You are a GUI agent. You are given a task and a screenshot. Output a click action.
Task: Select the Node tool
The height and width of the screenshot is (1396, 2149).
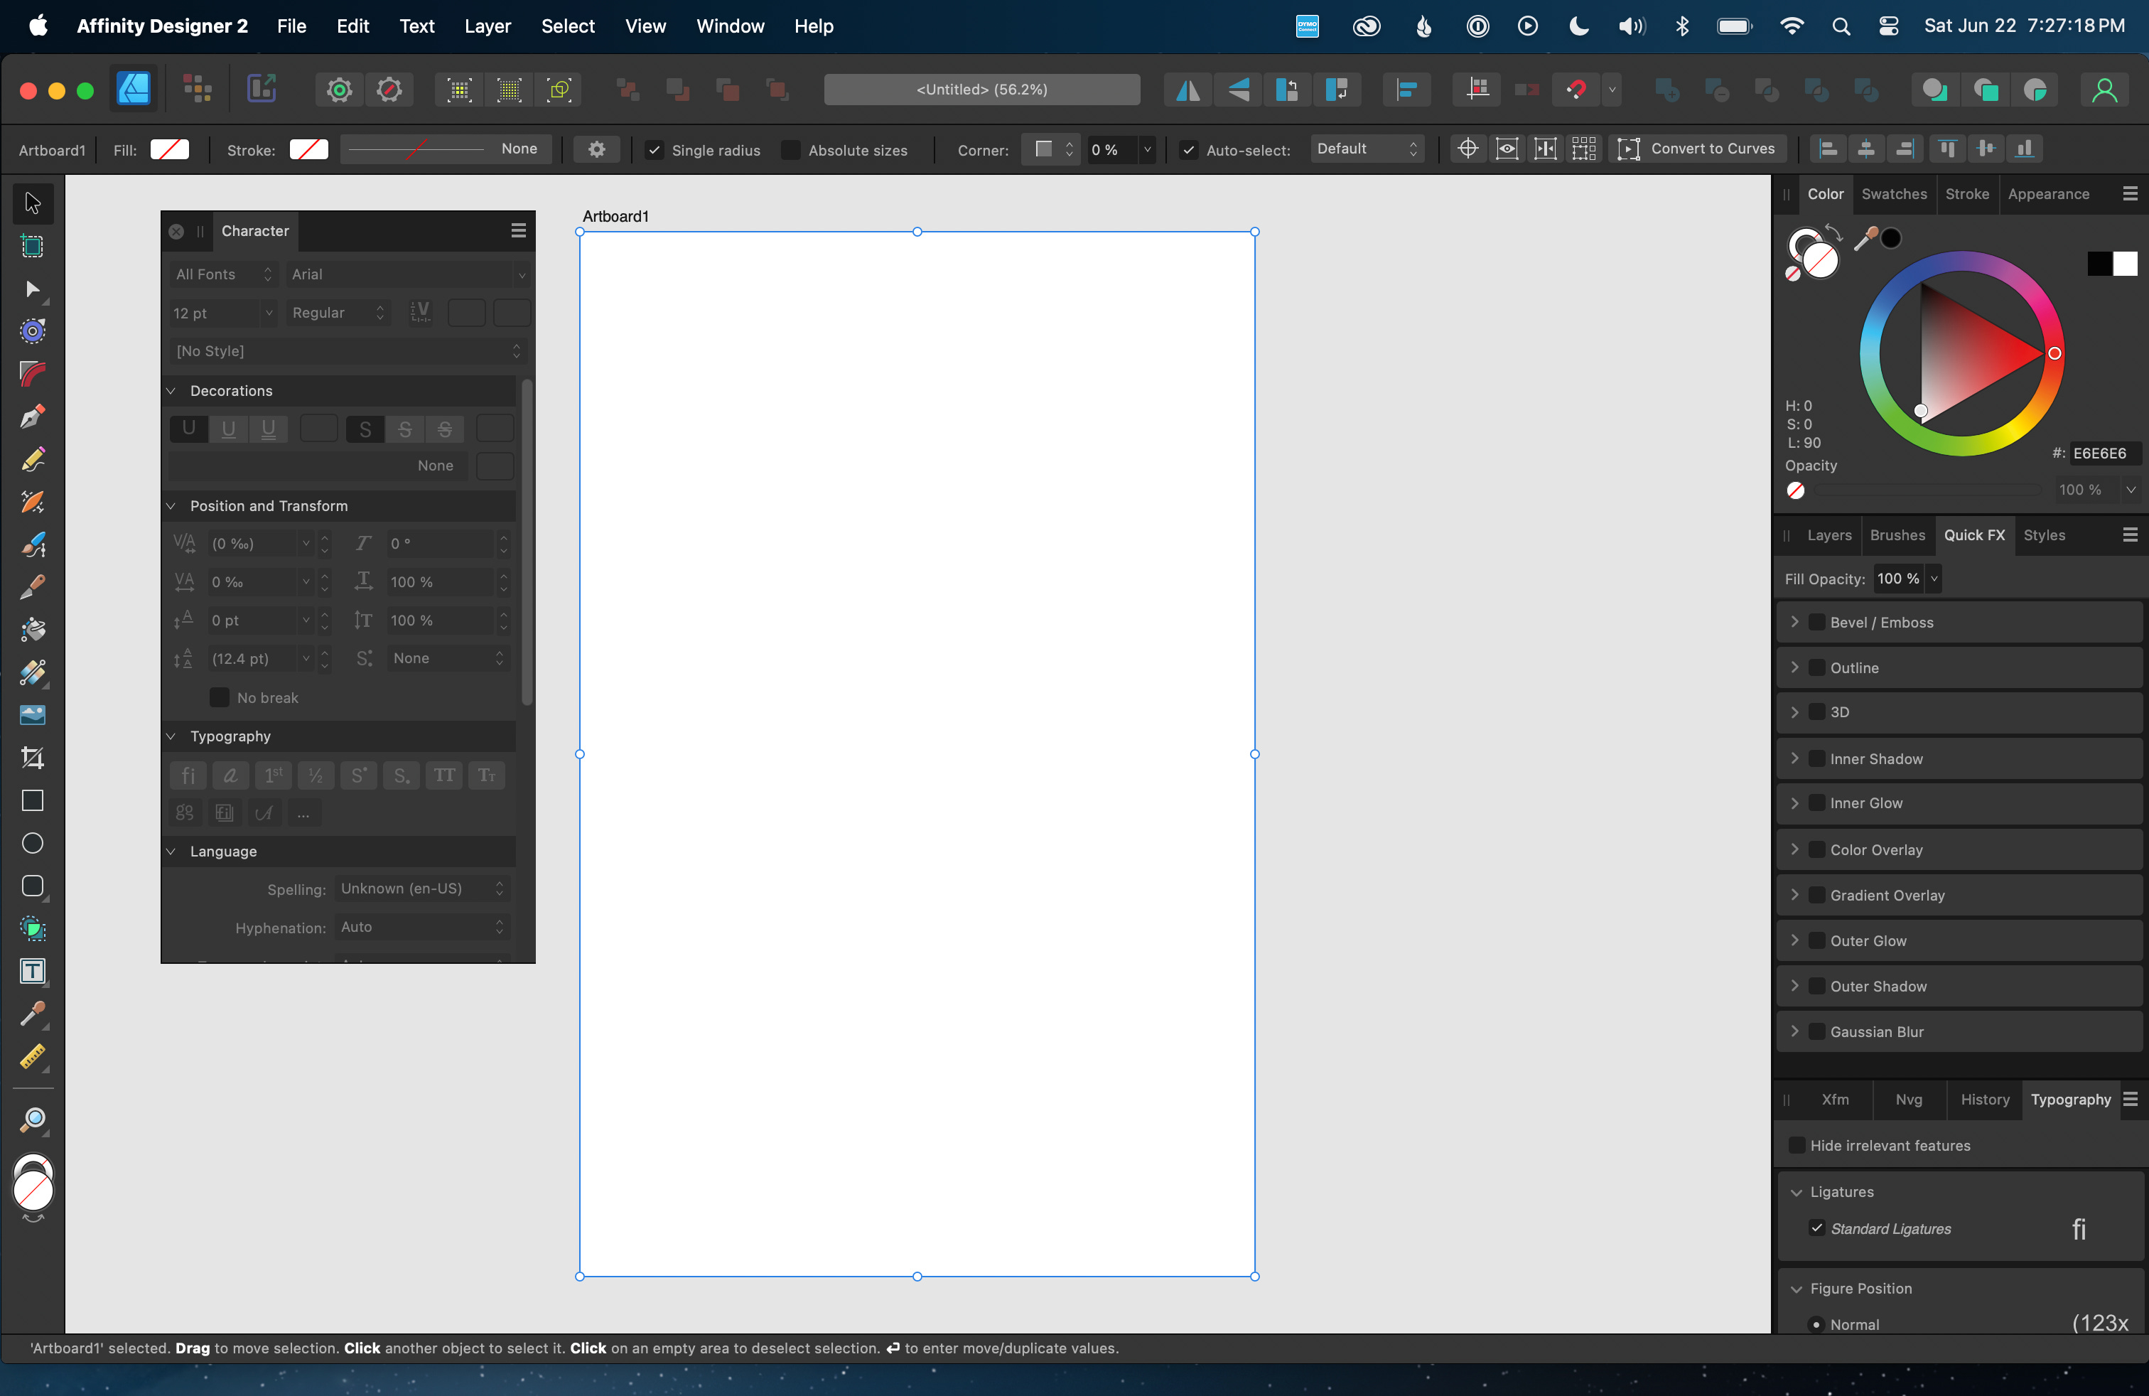click(x=33, y=289)
